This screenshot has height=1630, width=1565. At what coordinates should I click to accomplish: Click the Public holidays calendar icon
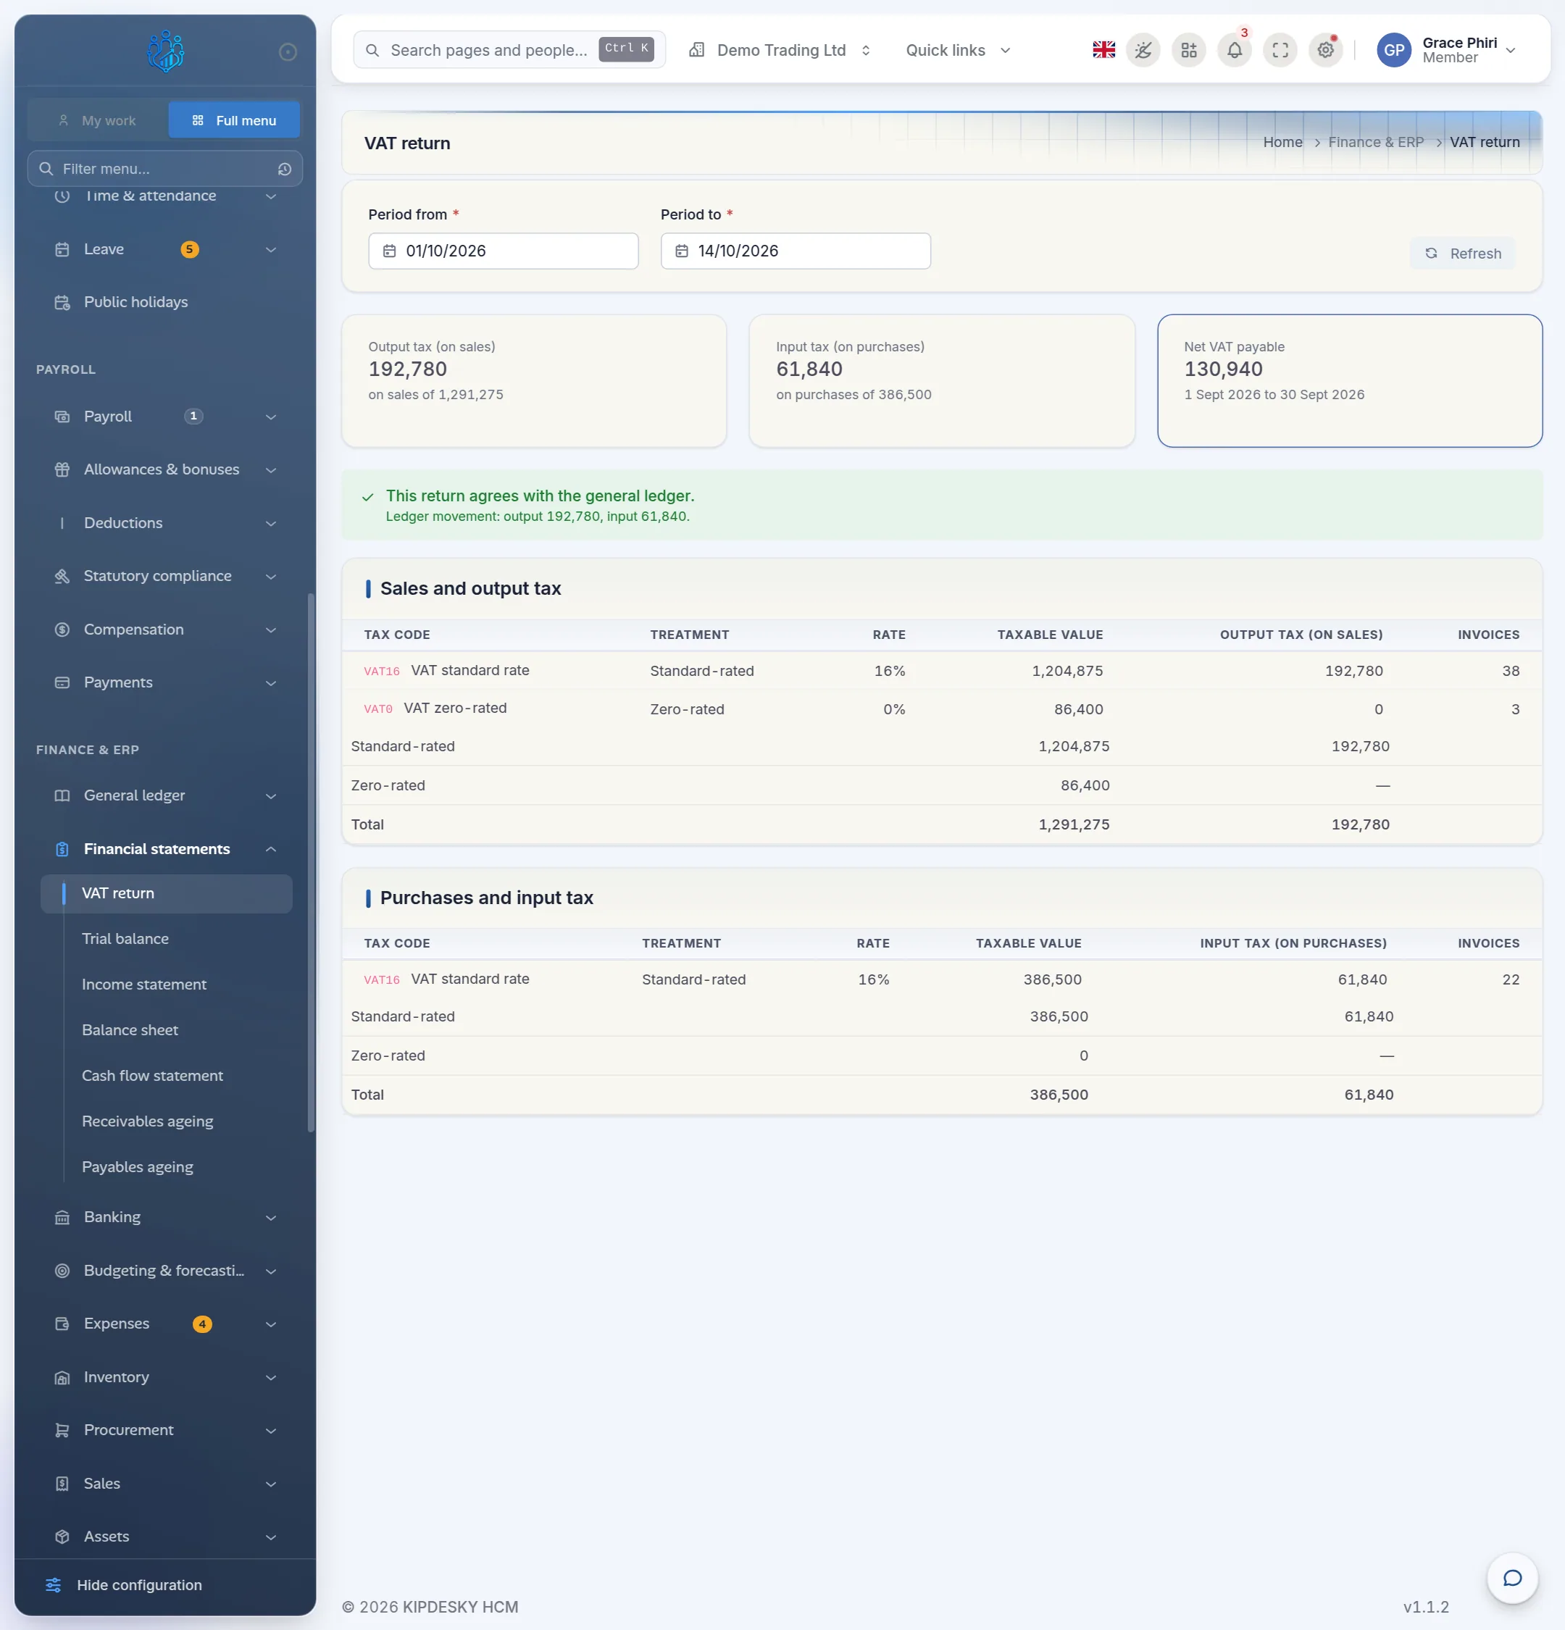62,302
